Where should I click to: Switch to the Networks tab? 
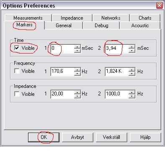[x=111, y=18]
